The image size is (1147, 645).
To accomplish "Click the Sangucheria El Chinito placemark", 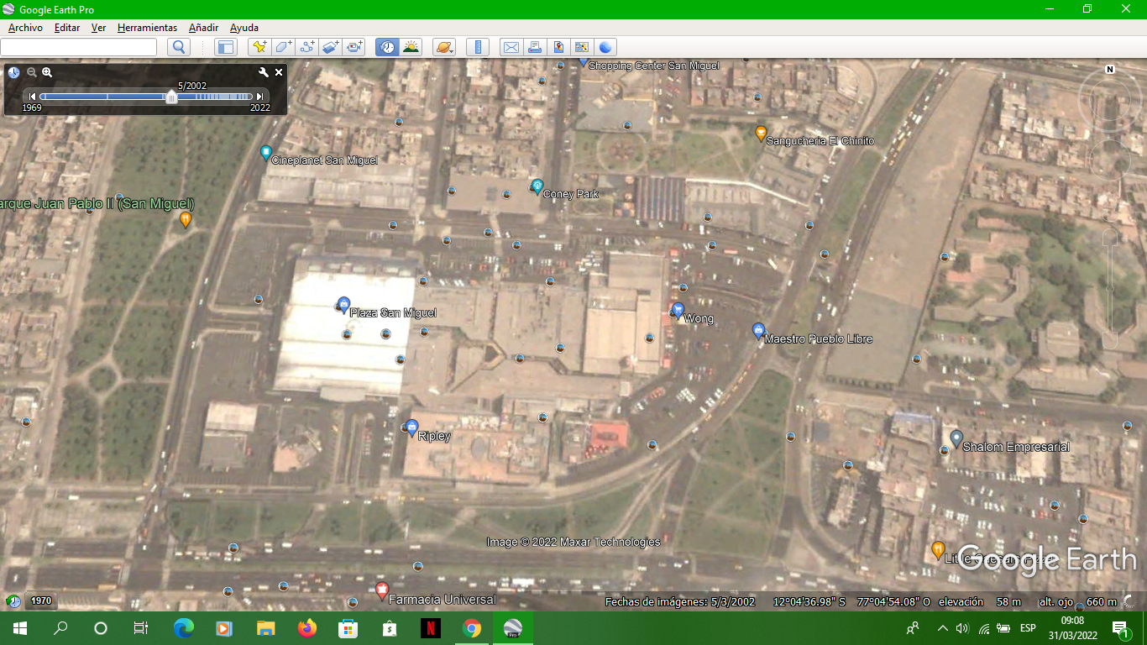I will tap(761, 133).
